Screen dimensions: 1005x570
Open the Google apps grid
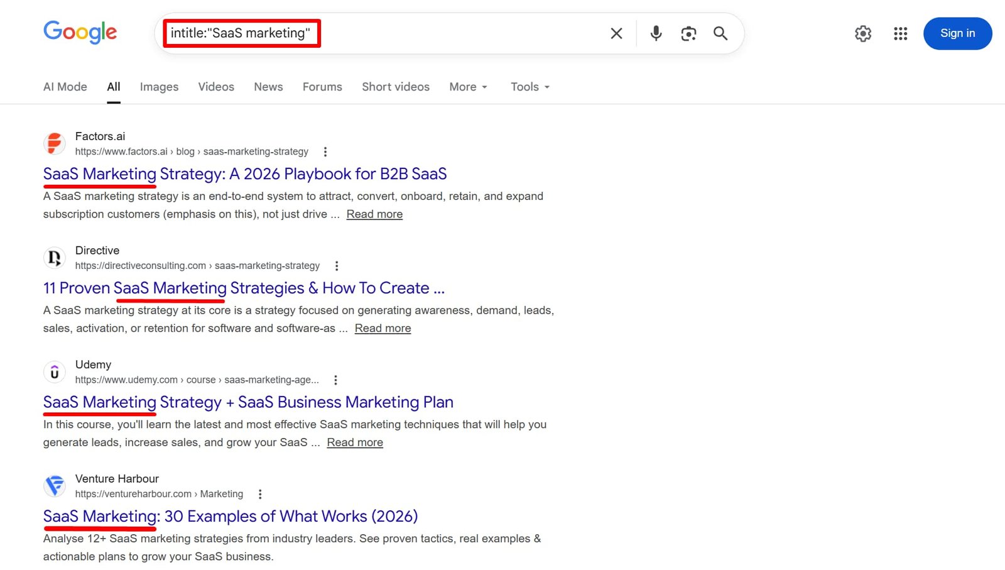pos(900,33)
